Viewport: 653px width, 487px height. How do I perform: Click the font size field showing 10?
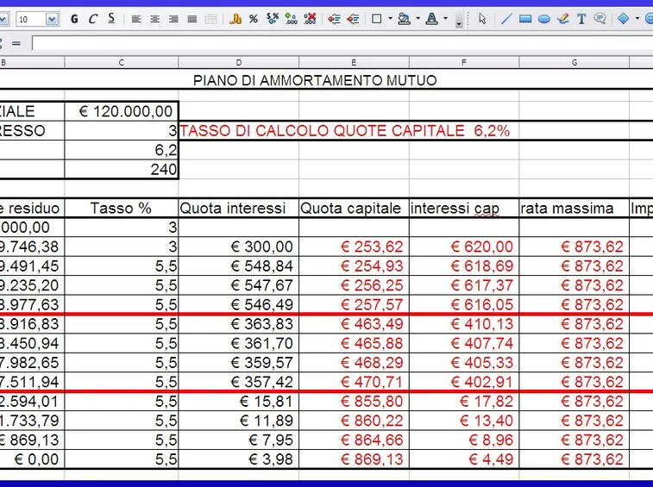pyautogui.click(x=31, y=19)
